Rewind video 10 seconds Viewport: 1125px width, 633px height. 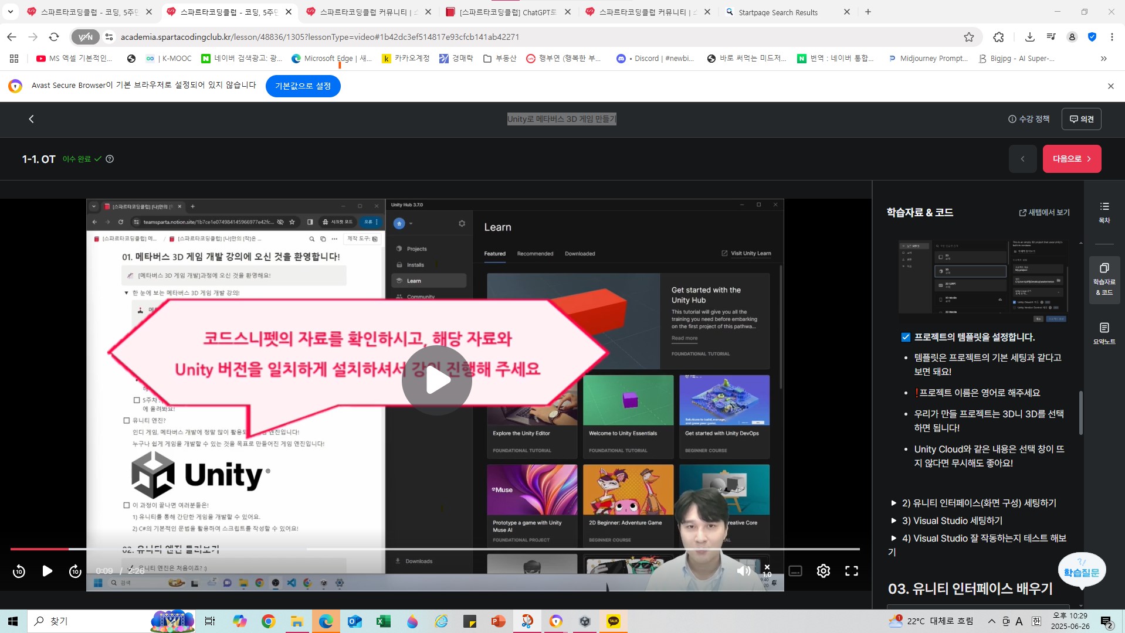(19, 571)
